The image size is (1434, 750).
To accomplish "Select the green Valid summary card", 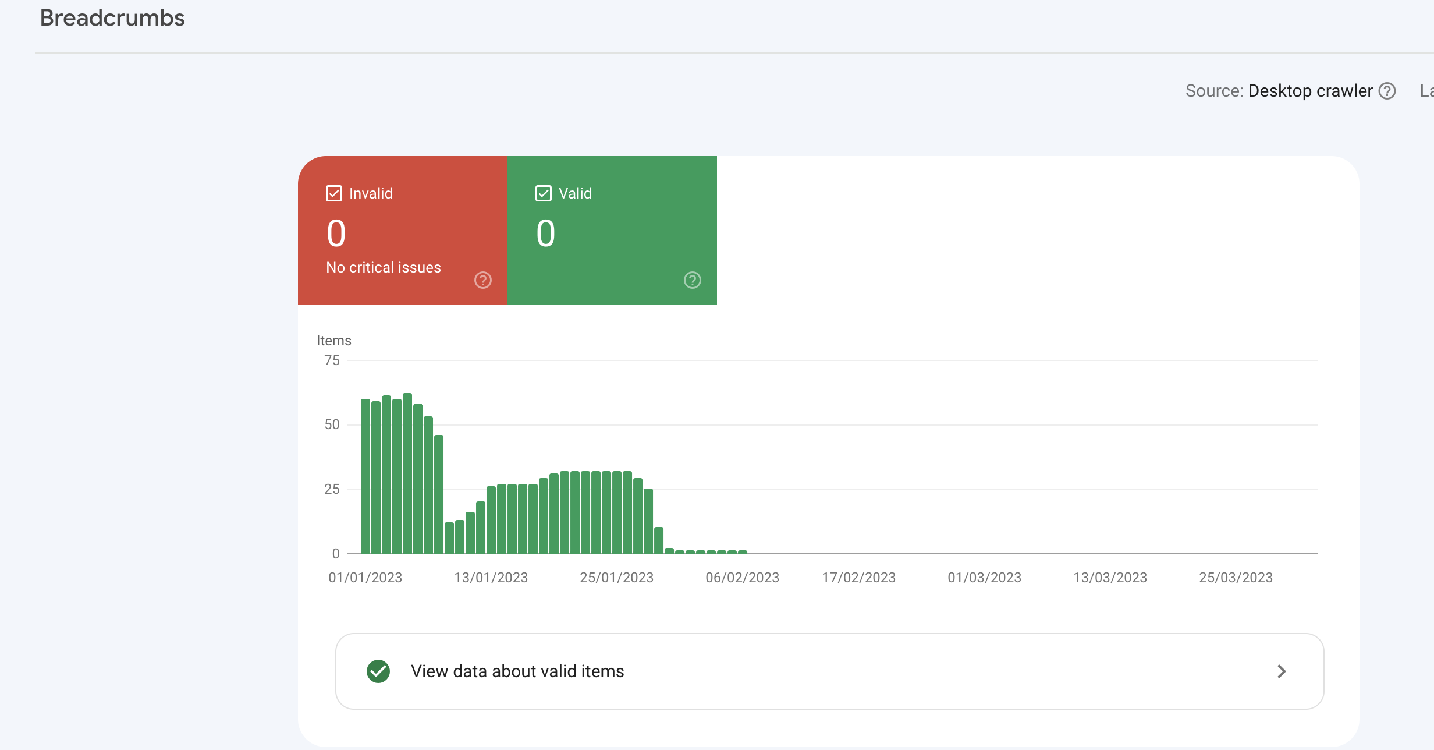I will click(x=612, y=230).
